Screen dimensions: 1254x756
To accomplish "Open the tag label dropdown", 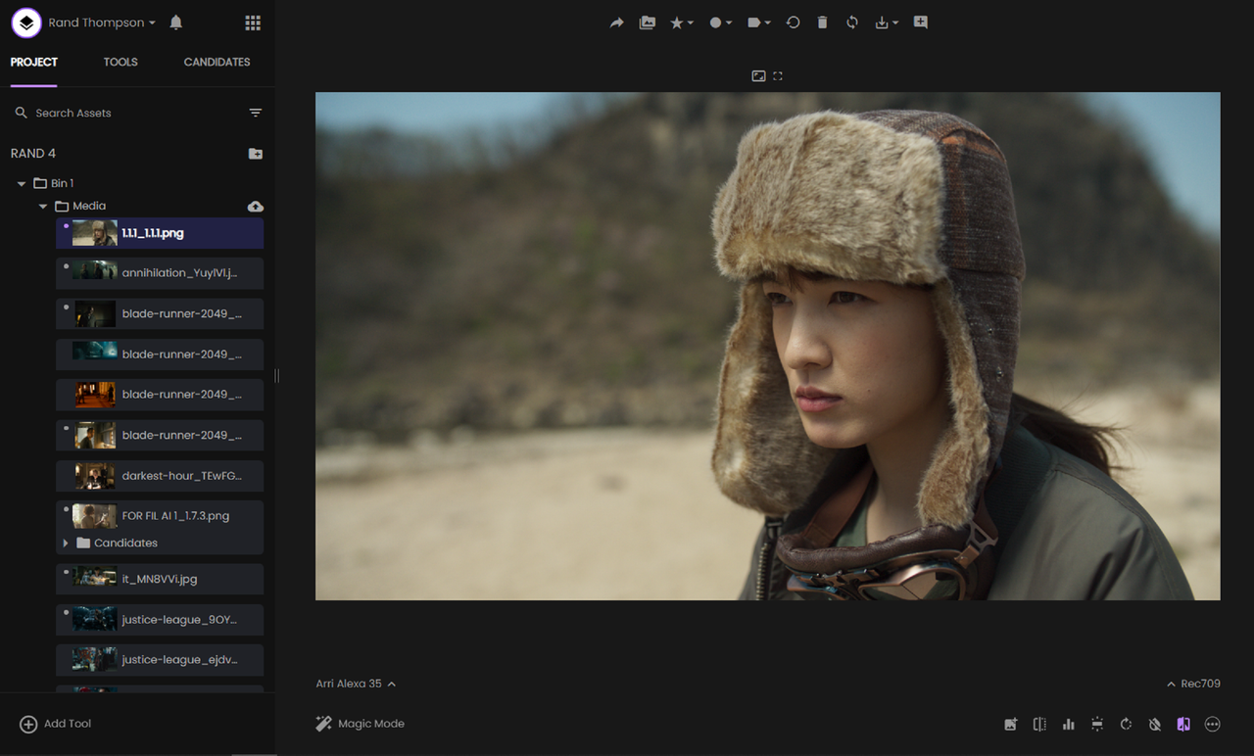I will pyautogui.click(x=759, y=23).
